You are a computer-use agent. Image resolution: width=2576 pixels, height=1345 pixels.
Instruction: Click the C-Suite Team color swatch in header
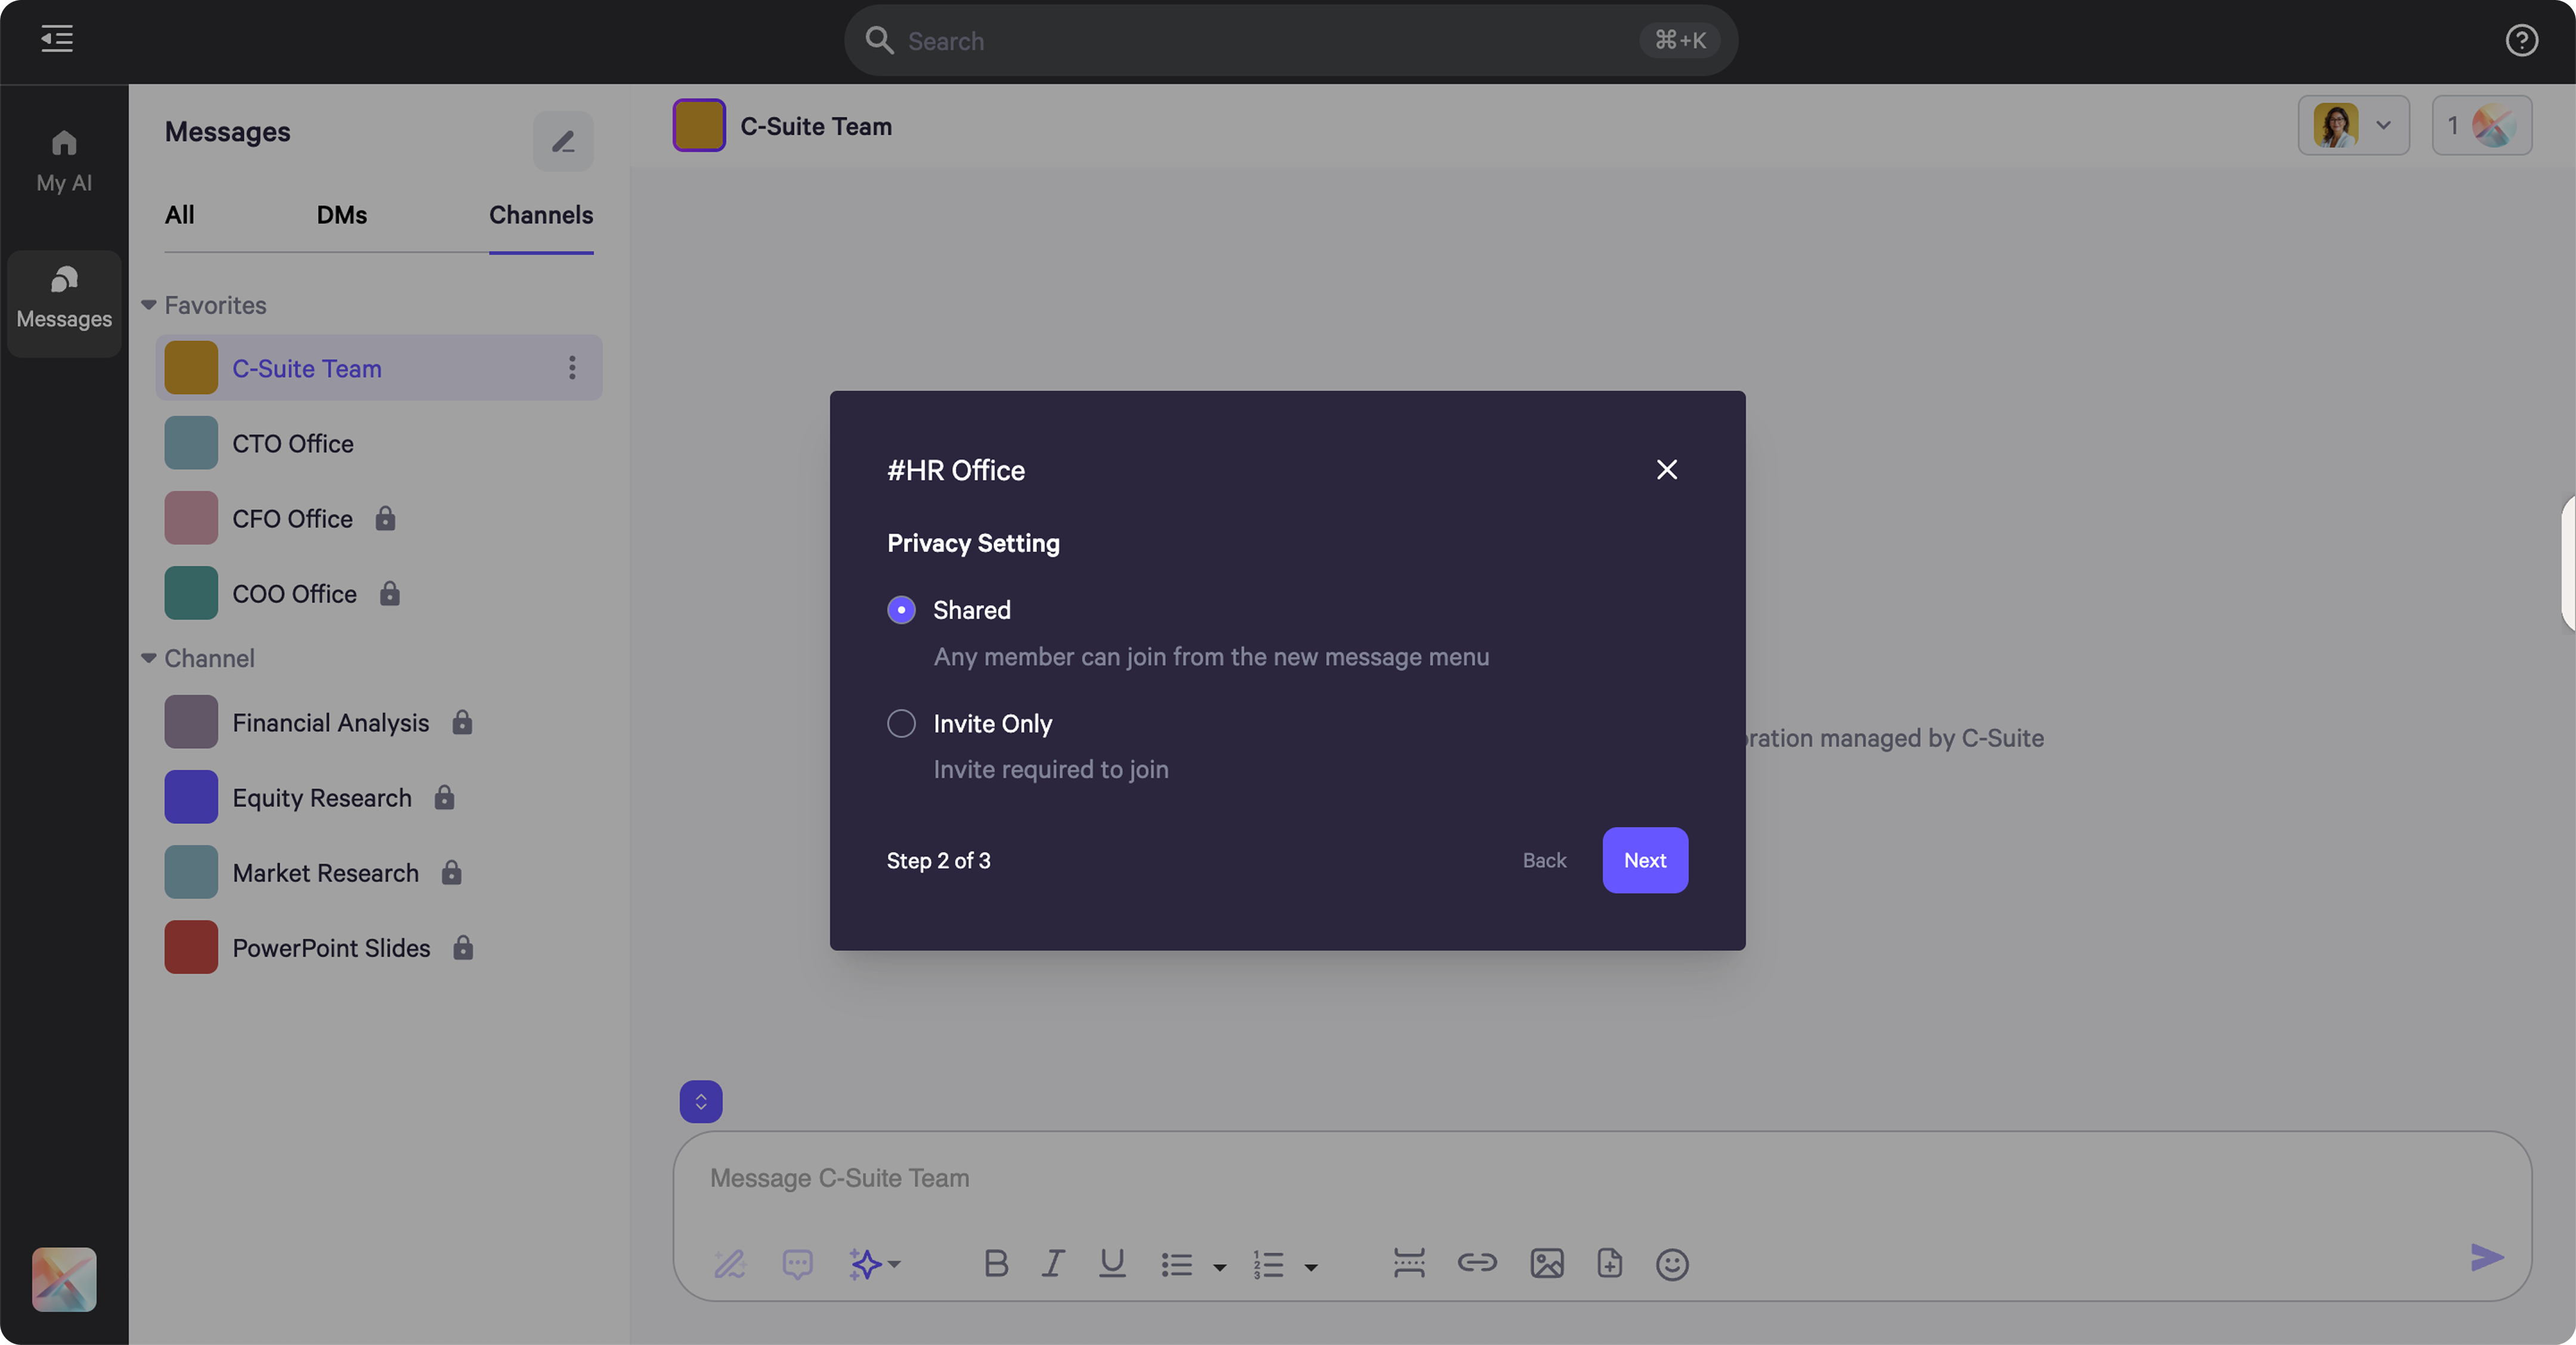pyautogui.click(x=699, y=126)
